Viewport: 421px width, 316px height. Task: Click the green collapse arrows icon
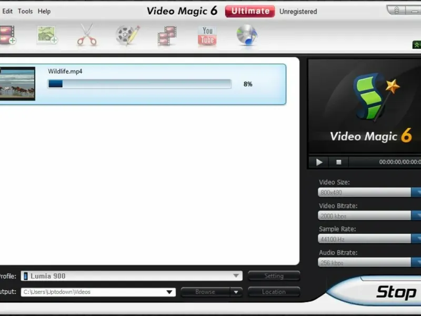[417, 45]
